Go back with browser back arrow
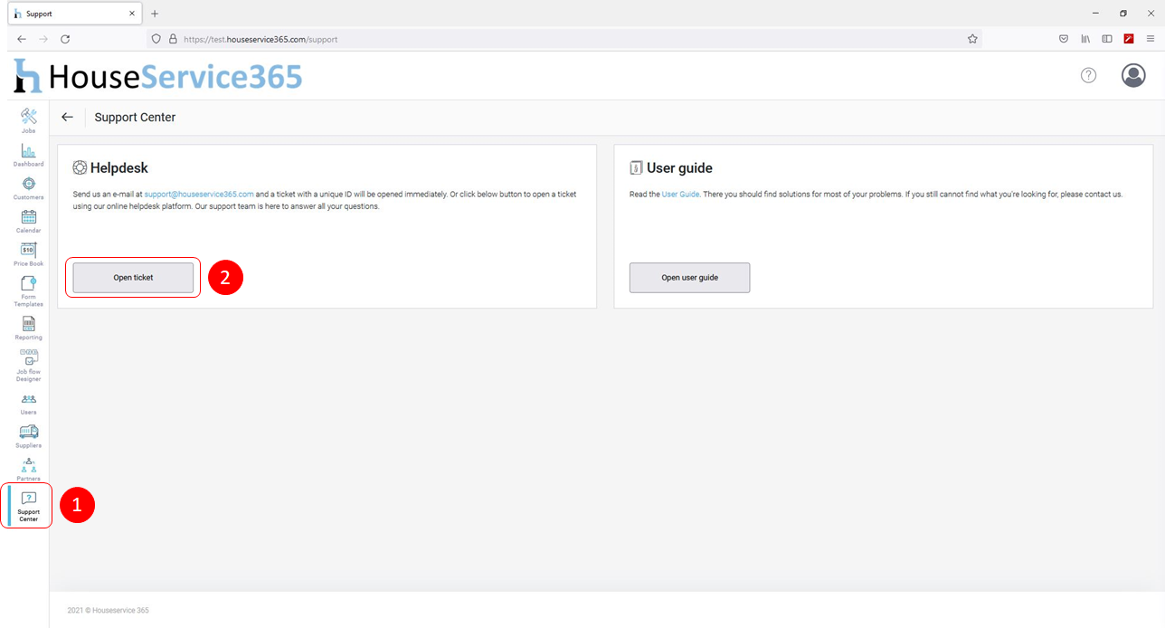This screenshot has height=628, width=1165. [22, 39]
